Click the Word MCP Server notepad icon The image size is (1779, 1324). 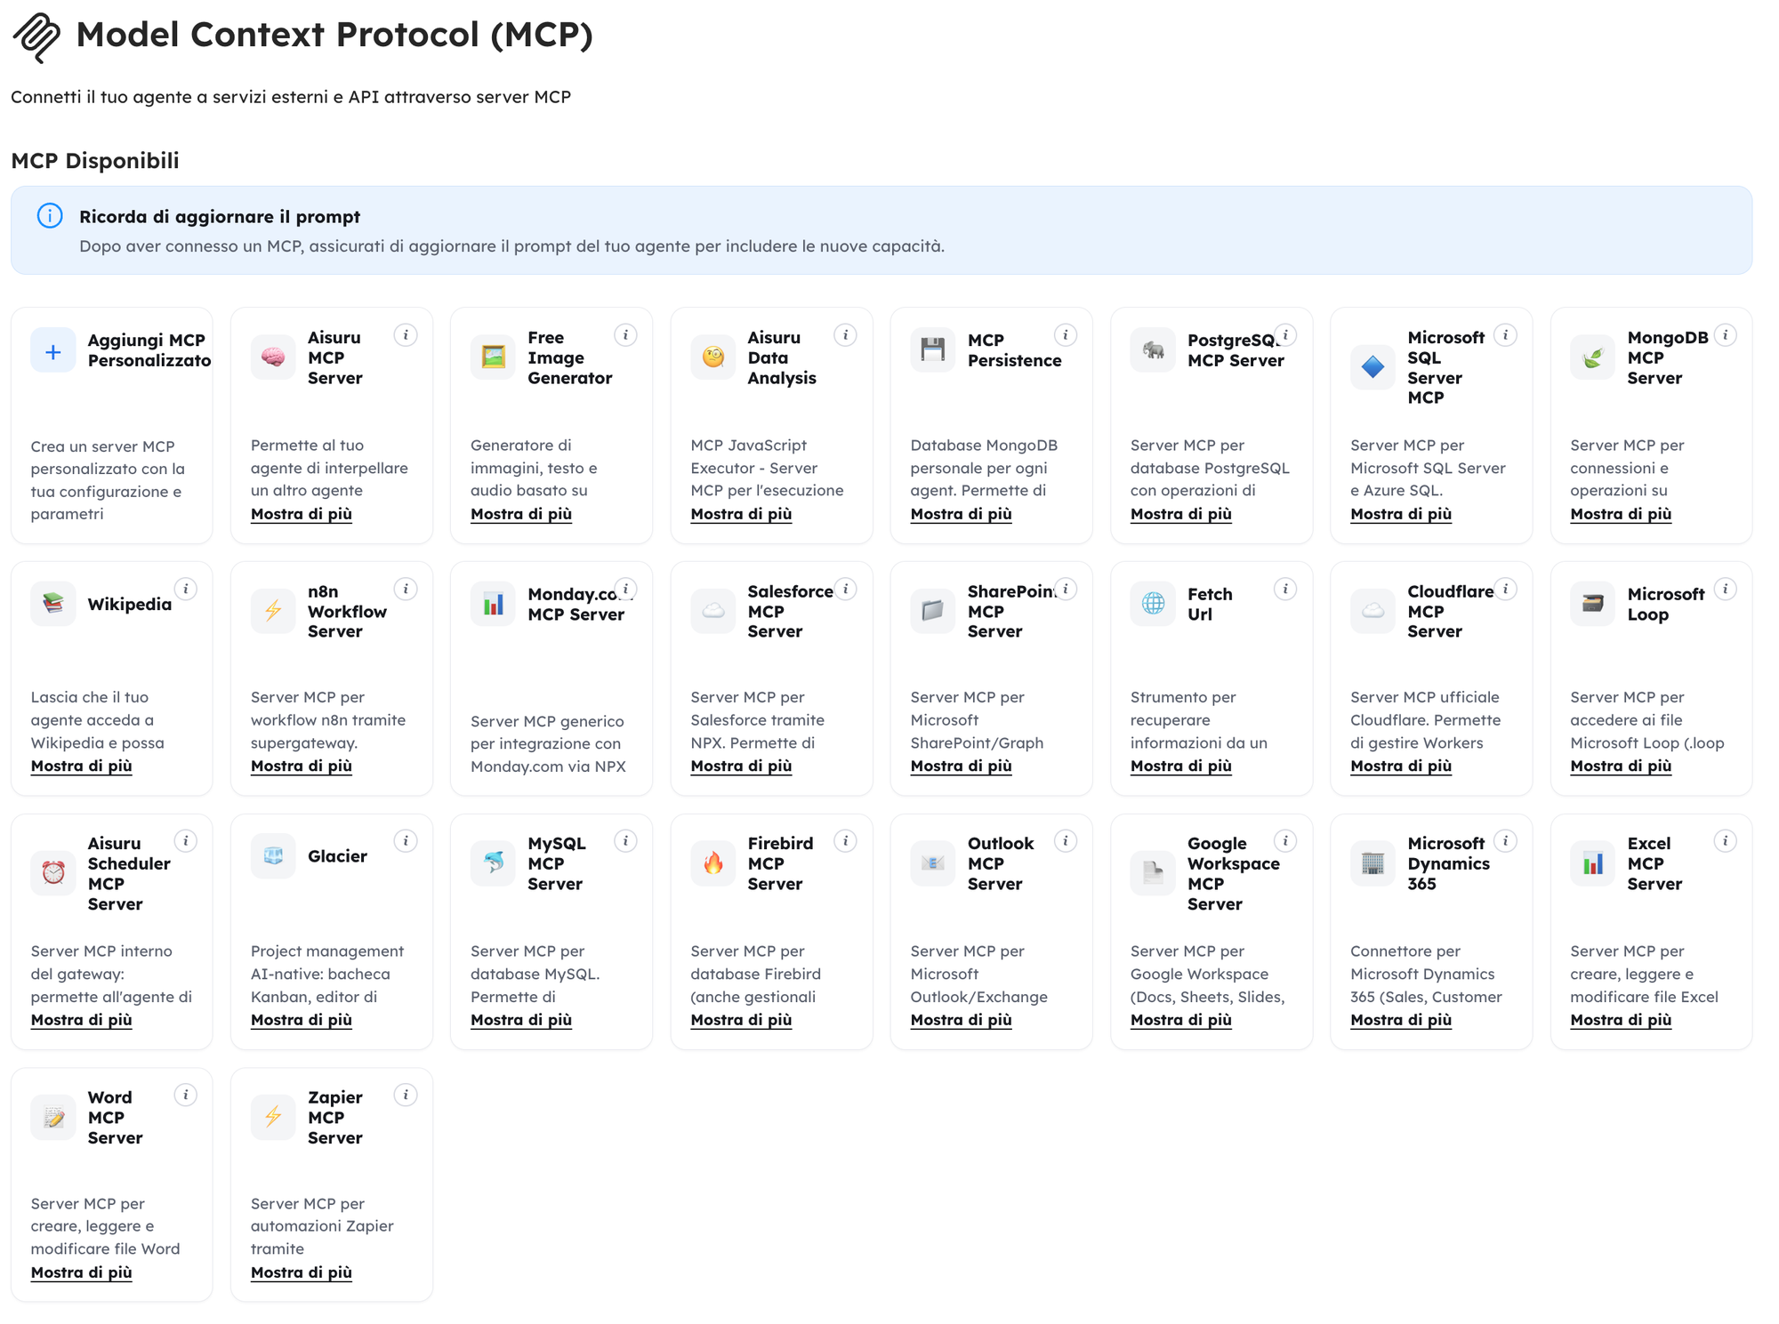pos(53,1118)
